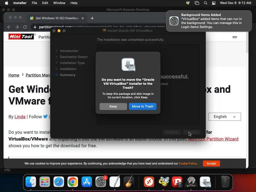Open the Apple menu
Viewport: 256px width, 192px height.
click(6, 3)
